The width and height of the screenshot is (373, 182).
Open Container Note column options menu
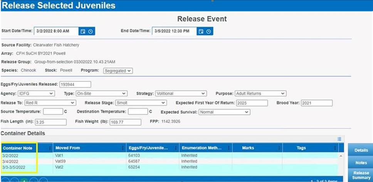coord(50,148)
